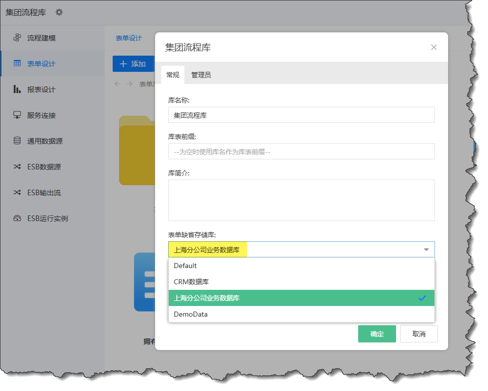Open 通用数据源 sidebar entry
The height and width of the screenshot is (391, 488).
pyautogui.click(x=44, y=141)
